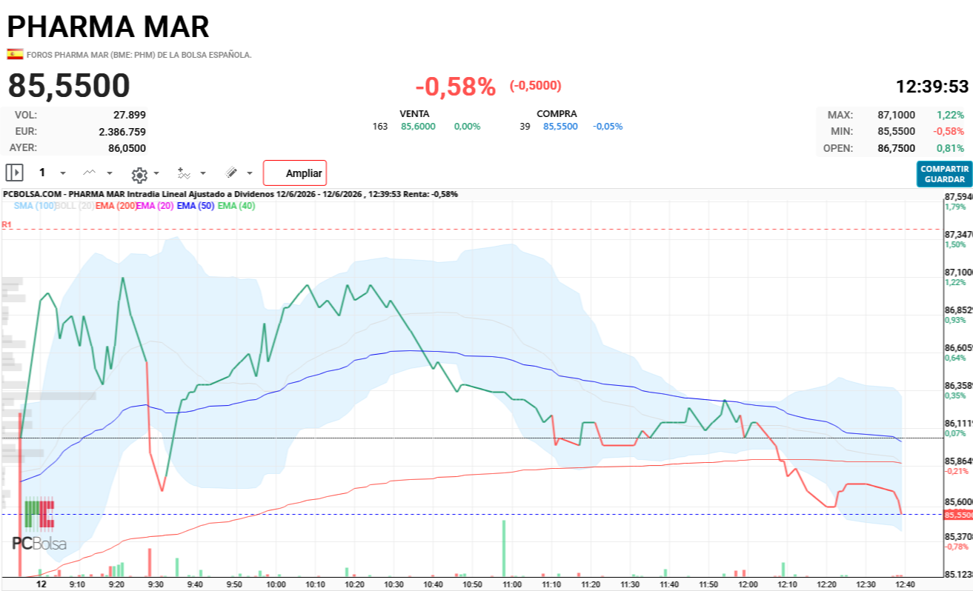Click the 9:30 time axis label
Screen dimensions: 973x591
click(x=156, y=584)
